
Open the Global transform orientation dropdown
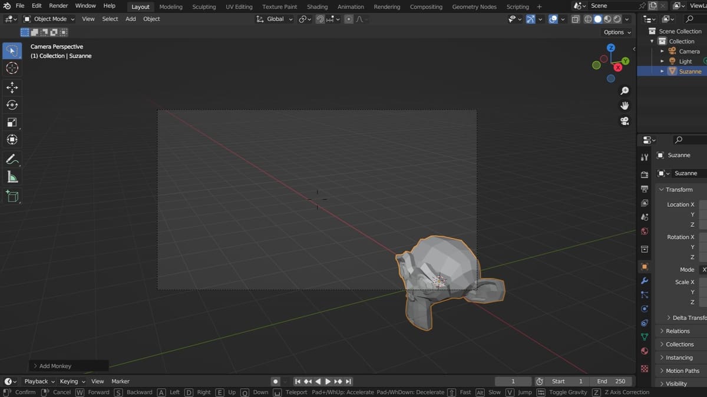(x=275, y=19)
